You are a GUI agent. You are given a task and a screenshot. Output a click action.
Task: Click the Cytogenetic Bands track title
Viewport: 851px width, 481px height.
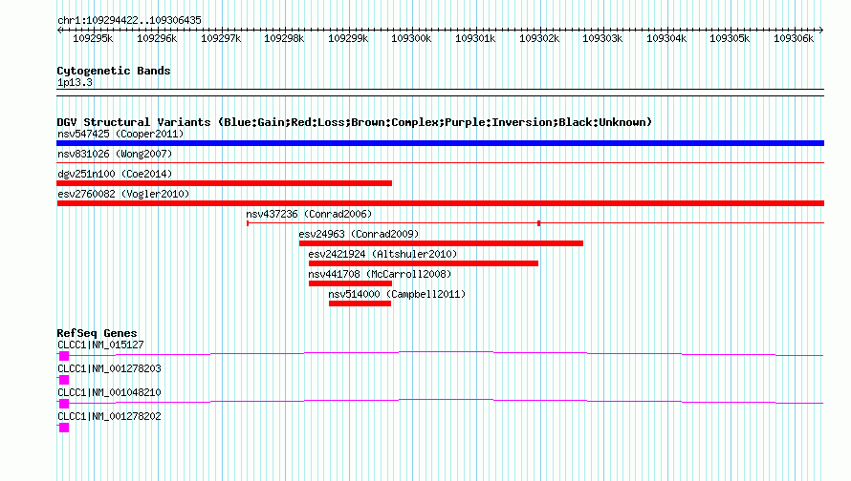coord(114,71)
